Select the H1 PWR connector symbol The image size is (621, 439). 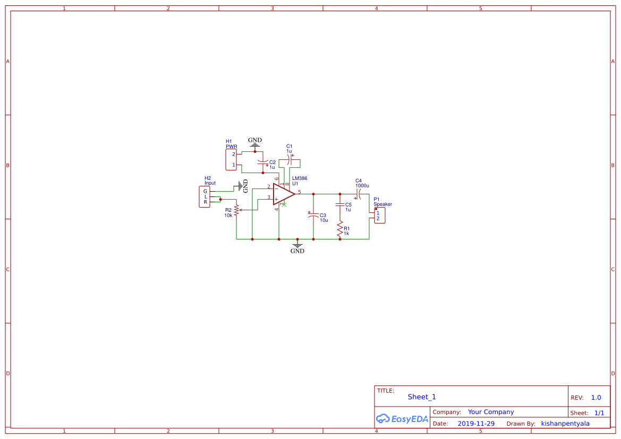pyautogui.click(x=232, y=158)
